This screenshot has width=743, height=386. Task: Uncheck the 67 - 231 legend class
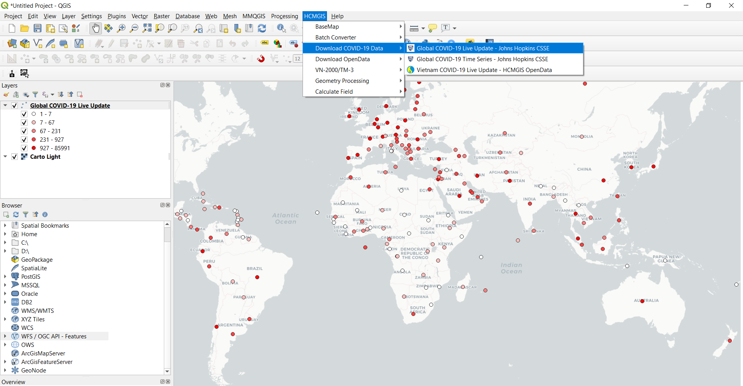[x=24, y=131]
